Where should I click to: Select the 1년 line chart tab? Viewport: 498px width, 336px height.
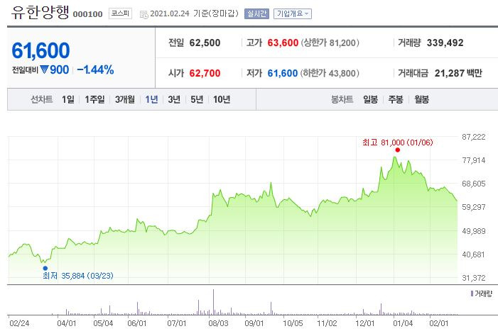(151, 99)
